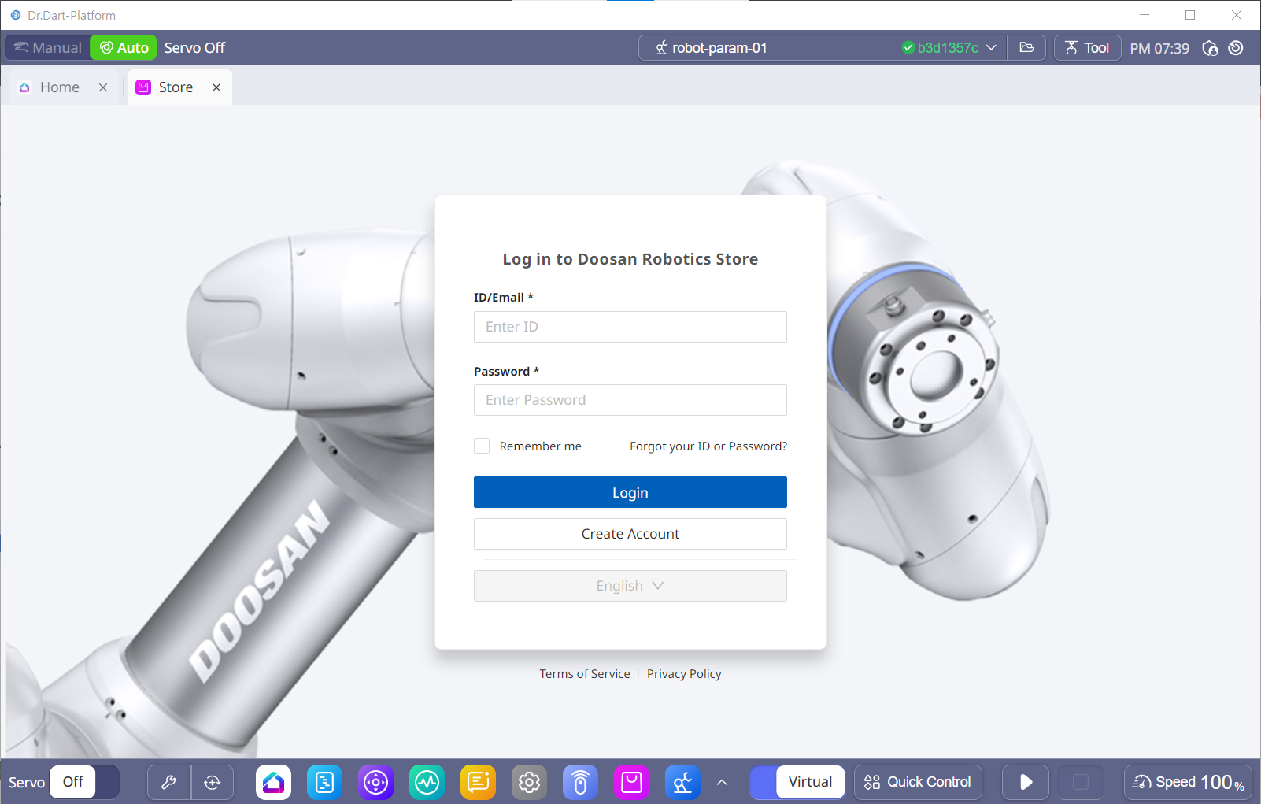This screenshot has width=1261, height=804.
Task: Open the Home module icon in bottom dock
Action: tap(273, 782)
